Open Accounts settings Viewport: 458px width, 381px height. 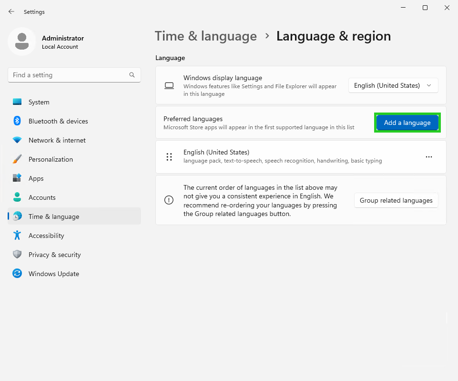[42, 197]
